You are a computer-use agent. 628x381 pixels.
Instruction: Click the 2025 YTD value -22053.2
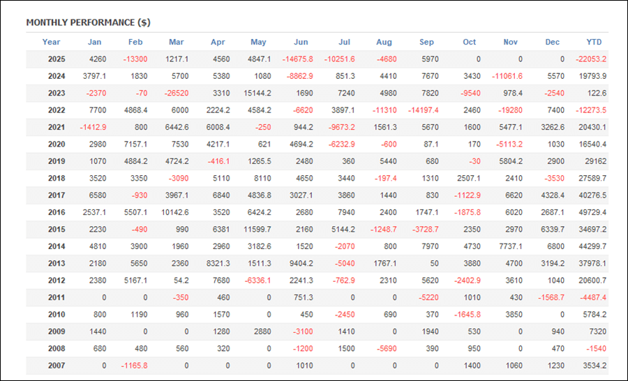(591, 59)
